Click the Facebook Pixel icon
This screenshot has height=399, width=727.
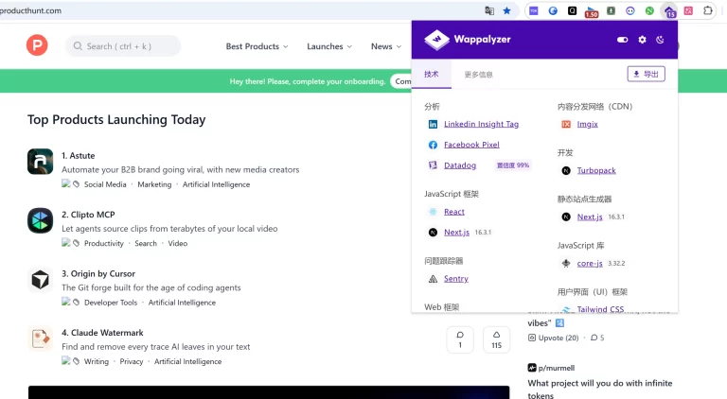click(433, 145)
